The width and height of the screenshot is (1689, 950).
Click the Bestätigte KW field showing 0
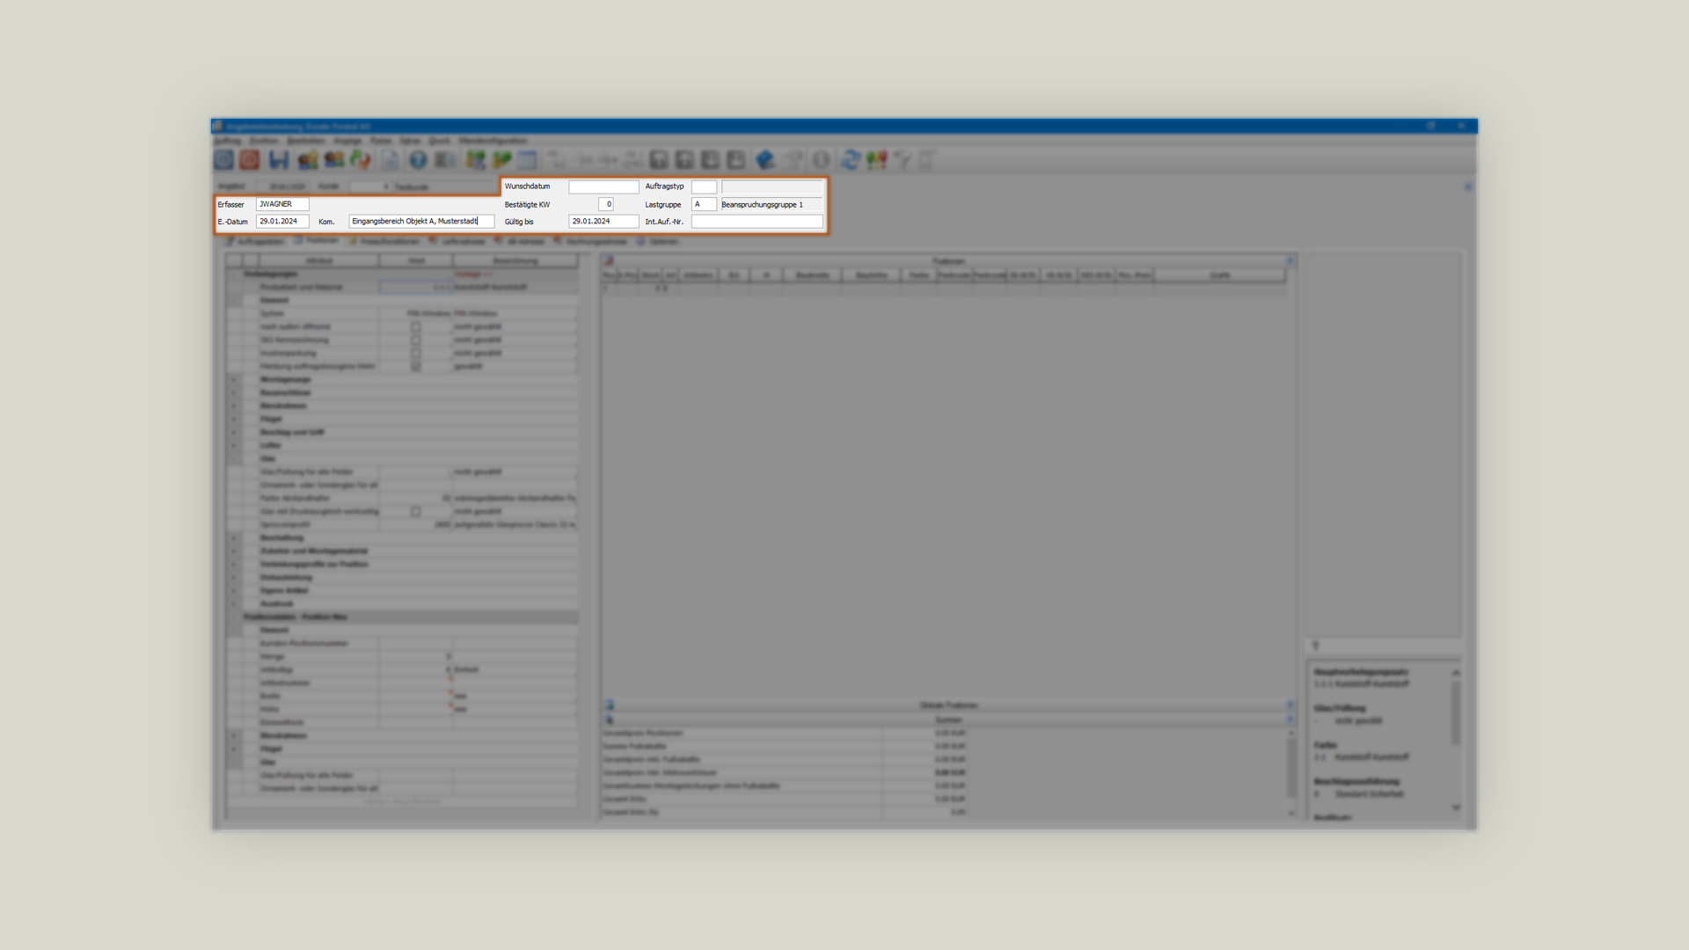pyautogui.click(x=605, y=204)
